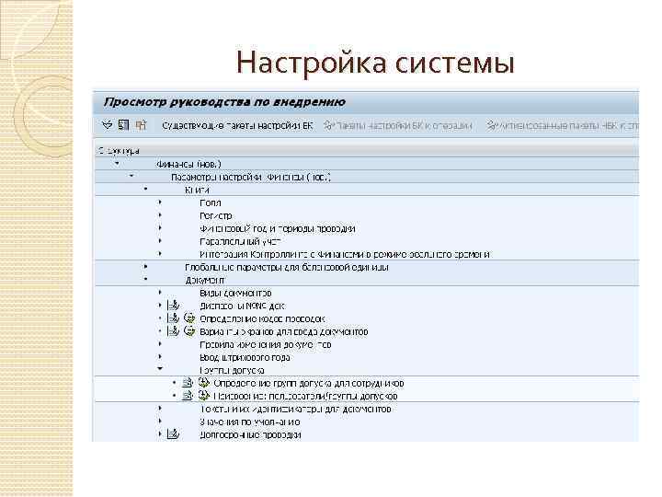Select the 'Группы допуска' label
This screenshot has height=497, width=662.
click(x=232, y=371)
